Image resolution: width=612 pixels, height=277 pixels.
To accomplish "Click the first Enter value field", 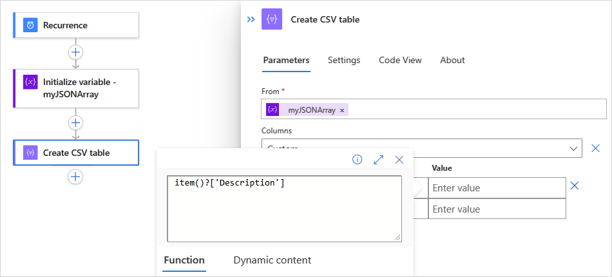I will point(496,188).
